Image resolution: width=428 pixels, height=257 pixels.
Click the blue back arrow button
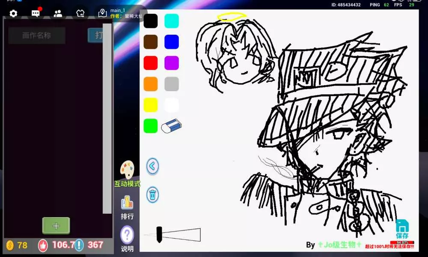(x=153, y=166)
